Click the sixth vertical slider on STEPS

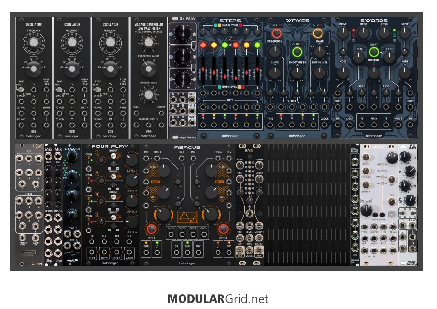pos(257,69)
